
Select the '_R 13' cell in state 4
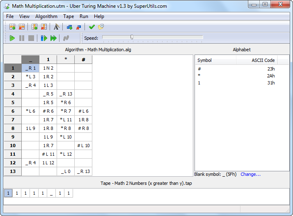pyautogui.click(x=66, y=94)
